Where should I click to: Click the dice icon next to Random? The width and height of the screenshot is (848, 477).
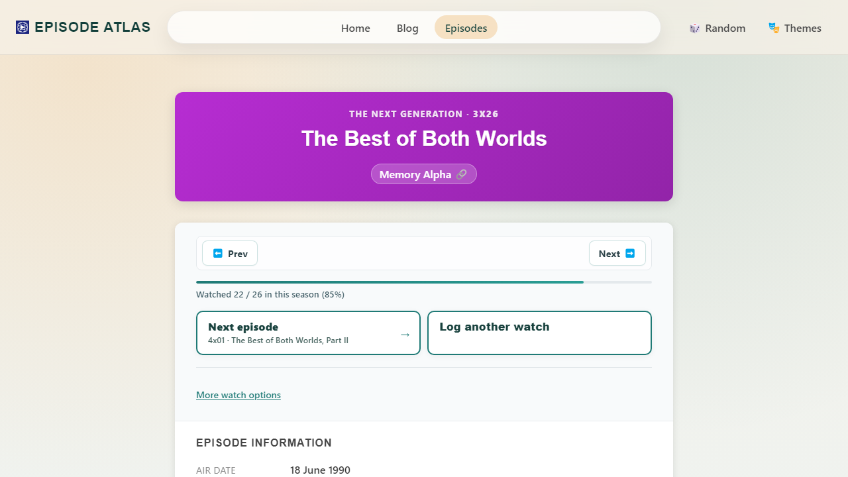pyautogui.click(x=695, y=28)
